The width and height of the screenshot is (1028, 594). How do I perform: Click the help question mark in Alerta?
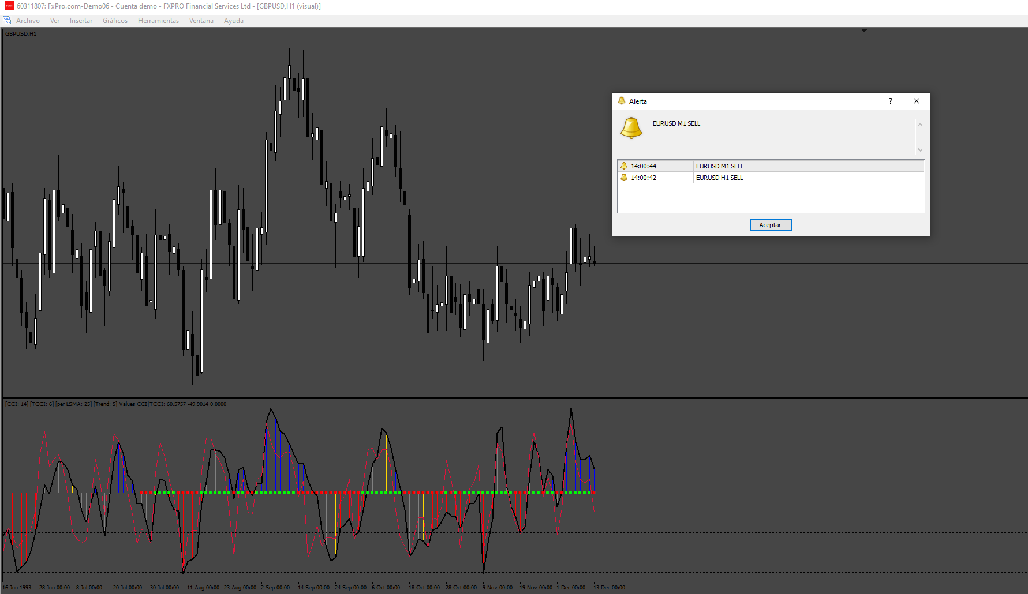[x=891, y=101]
